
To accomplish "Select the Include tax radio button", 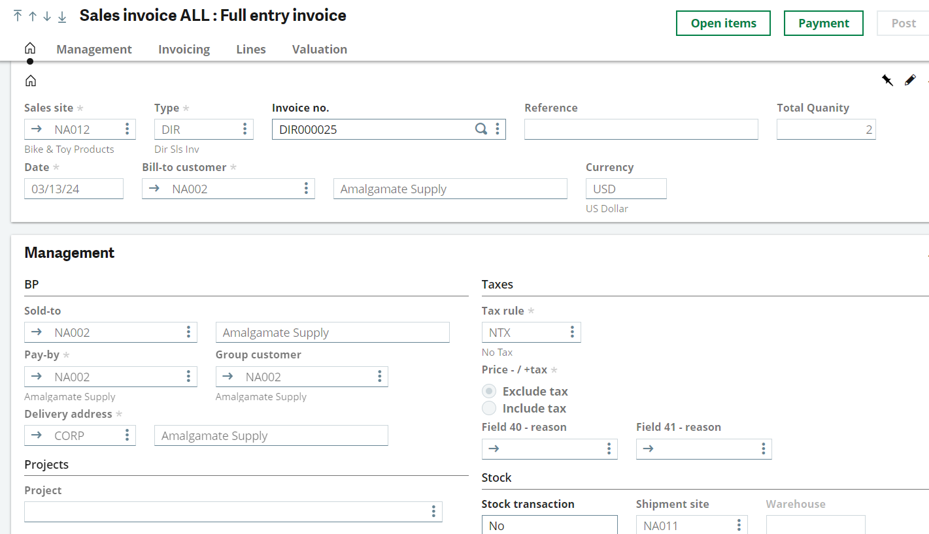I will coord(489,408).
